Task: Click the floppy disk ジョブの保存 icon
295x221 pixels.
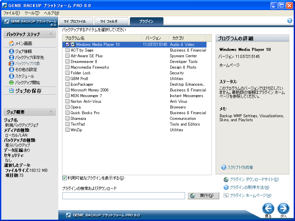Action: pyautogui.click(x=11, y=91)
